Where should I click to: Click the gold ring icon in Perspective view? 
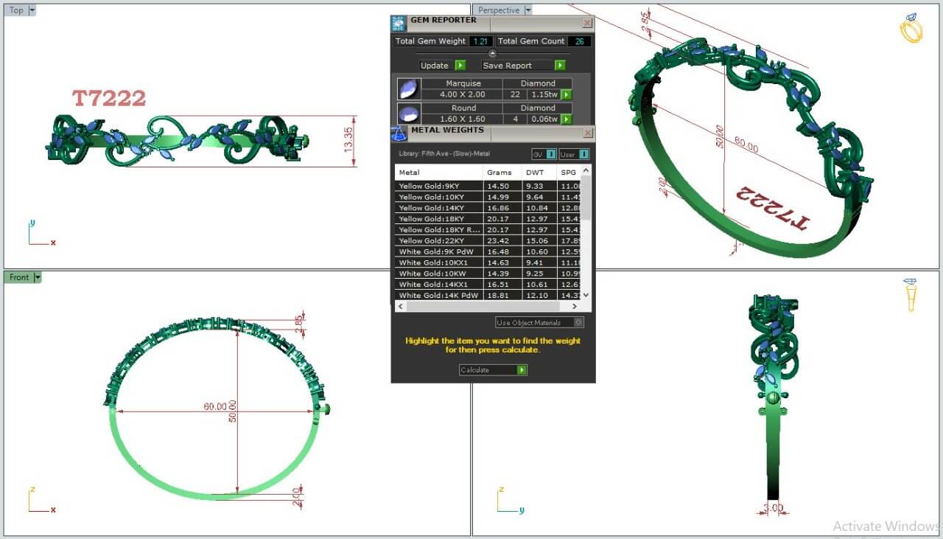[911, 29]
